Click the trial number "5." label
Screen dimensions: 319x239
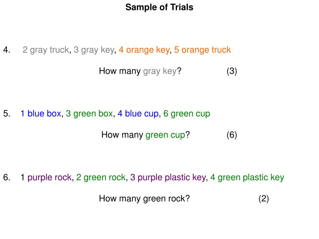[x=7, y=114]
